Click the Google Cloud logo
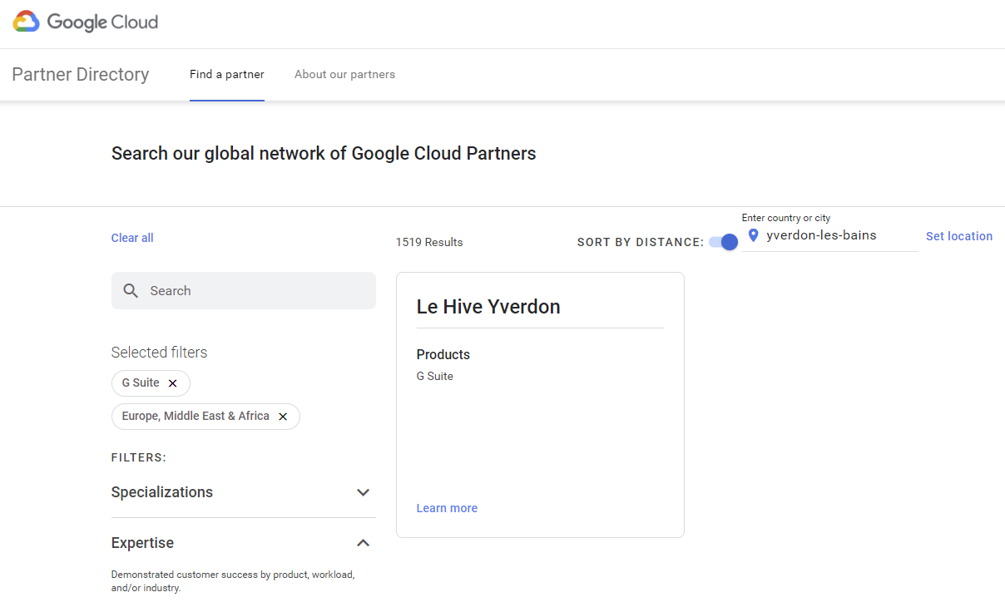1005x607 pixels. [86, 22]
